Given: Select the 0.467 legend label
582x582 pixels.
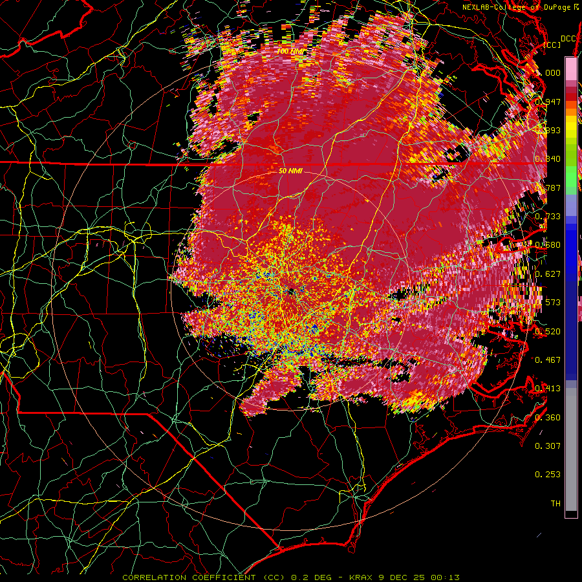Looking at the screenshot, I should [x=548, y=360].
